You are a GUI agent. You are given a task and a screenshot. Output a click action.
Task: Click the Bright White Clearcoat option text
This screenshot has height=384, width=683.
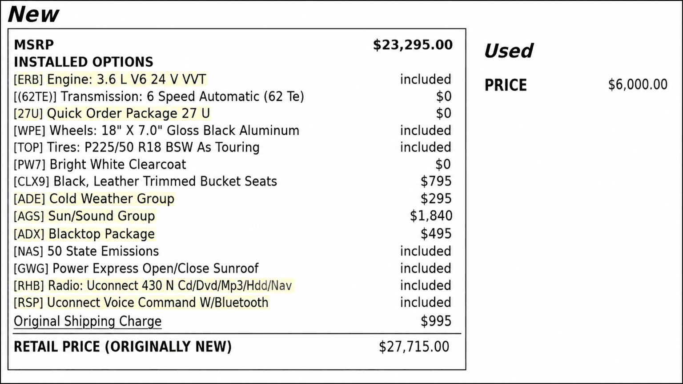pyautogui.click(x=117, y=164)
